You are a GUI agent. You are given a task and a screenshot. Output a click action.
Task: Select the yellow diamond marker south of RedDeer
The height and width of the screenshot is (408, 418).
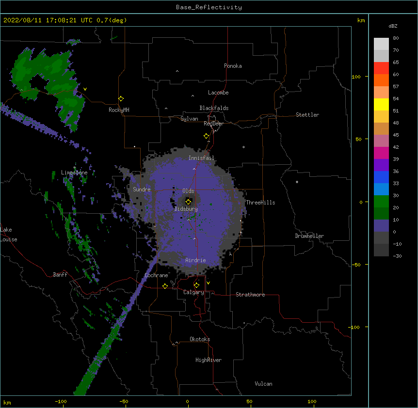tap(207, 136)
